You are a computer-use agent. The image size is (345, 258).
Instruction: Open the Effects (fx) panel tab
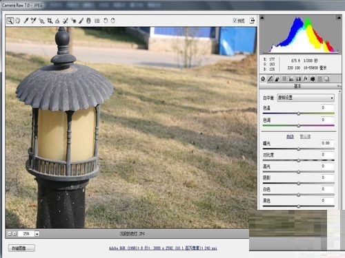(306, 79)
